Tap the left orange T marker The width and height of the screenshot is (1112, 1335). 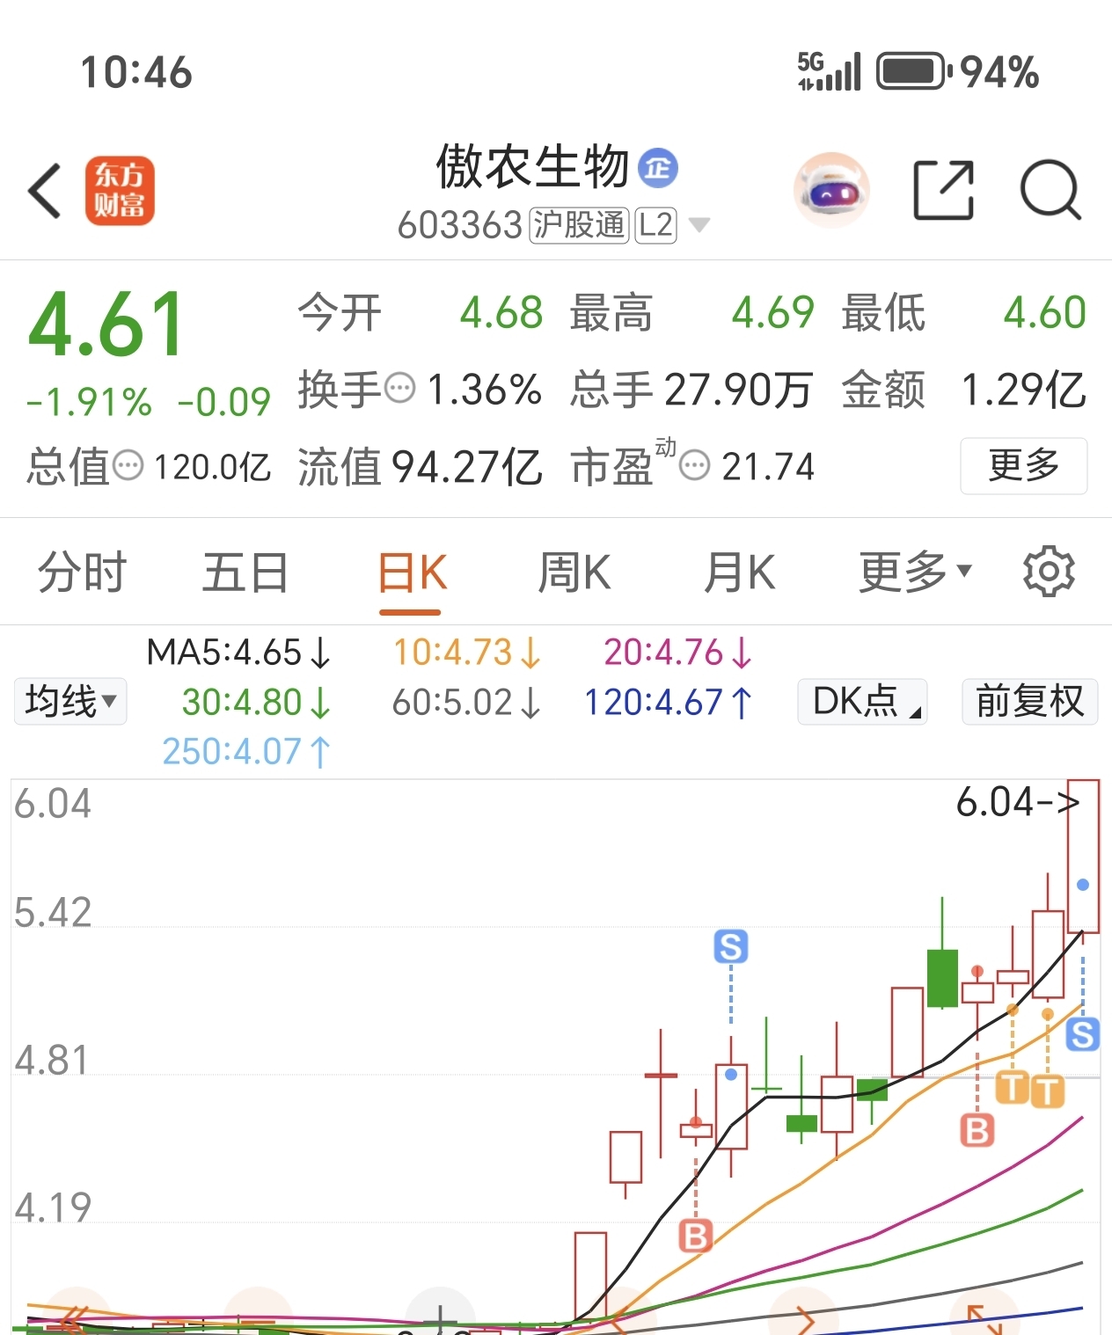[x=1013, y=1088]
